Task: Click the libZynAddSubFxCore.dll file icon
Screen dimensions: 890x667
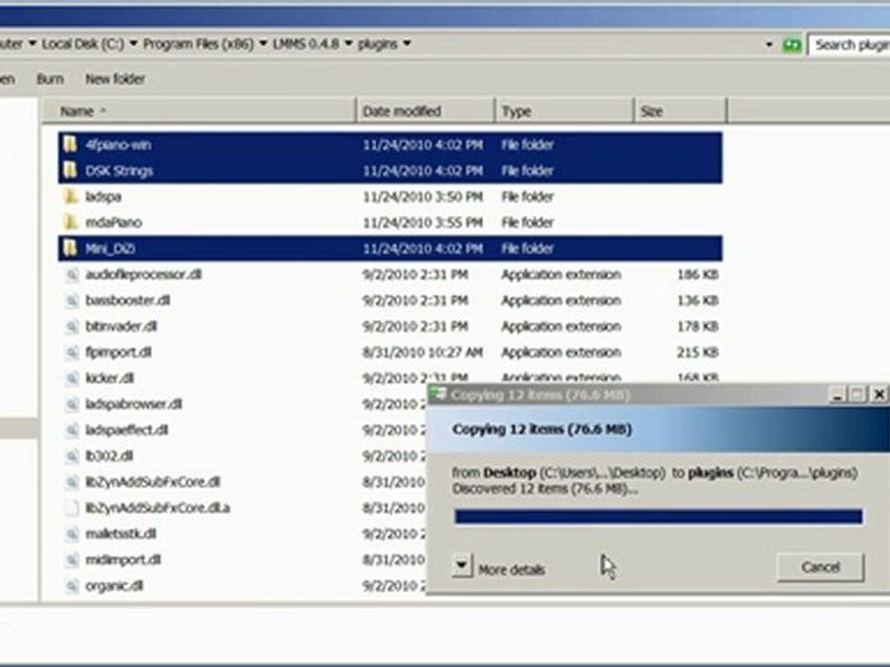Action: [71, 482]
